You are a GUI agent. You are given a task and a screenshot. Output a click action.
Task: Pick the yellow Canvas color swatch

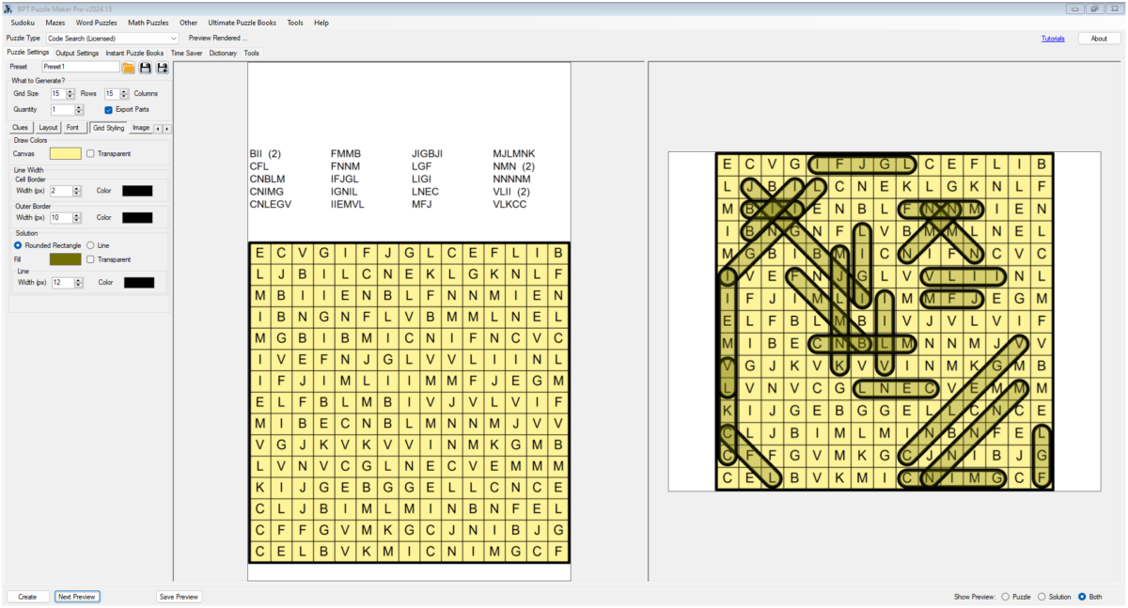66,153
